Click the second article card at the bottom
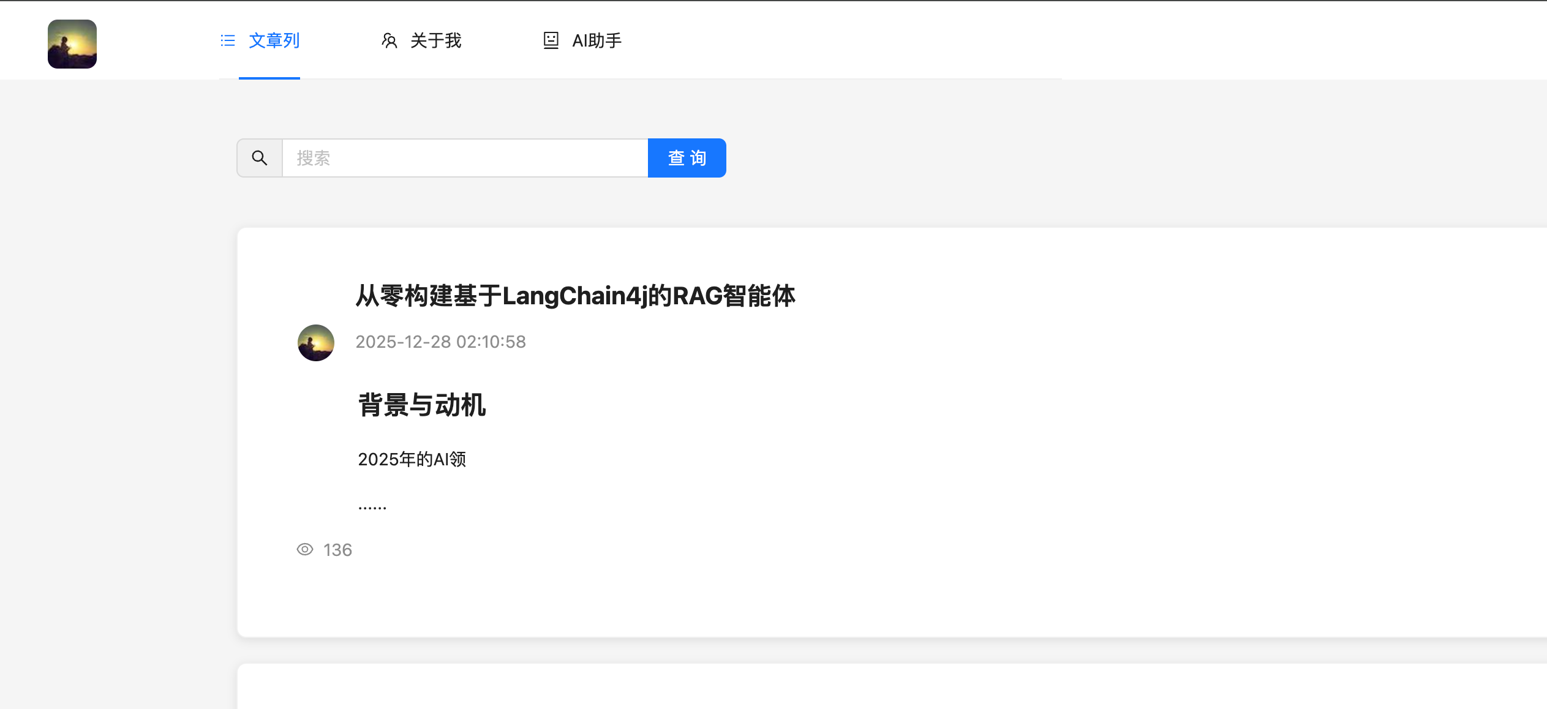This screenshot has height=709, width=1547. coord(888,689)
